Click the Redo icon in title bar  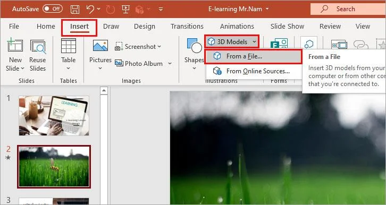111,10
